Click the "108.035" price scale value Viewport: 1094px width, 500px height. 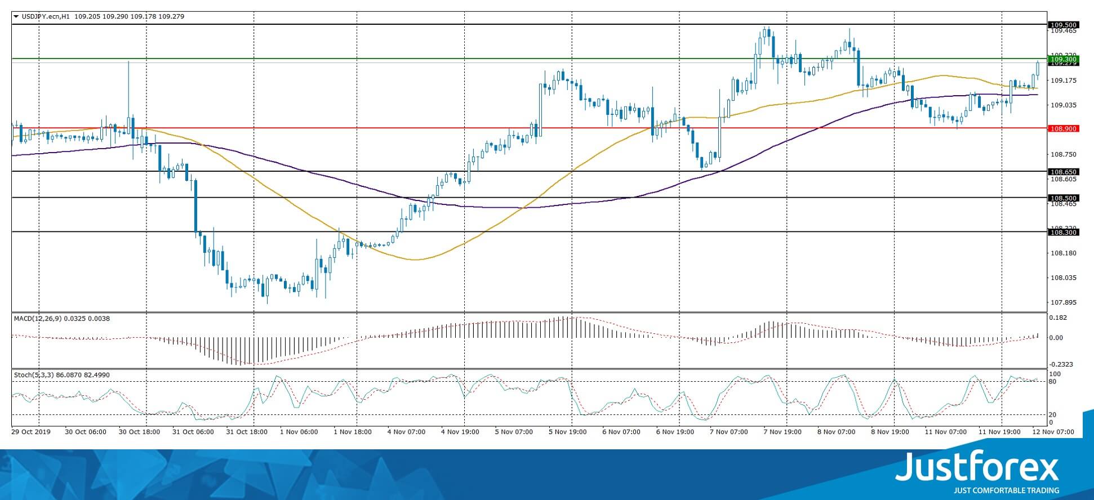pos(1064,278)
